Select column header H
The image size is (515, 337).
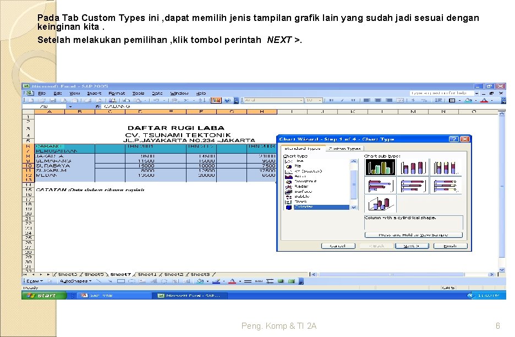(x=262, y=112)
